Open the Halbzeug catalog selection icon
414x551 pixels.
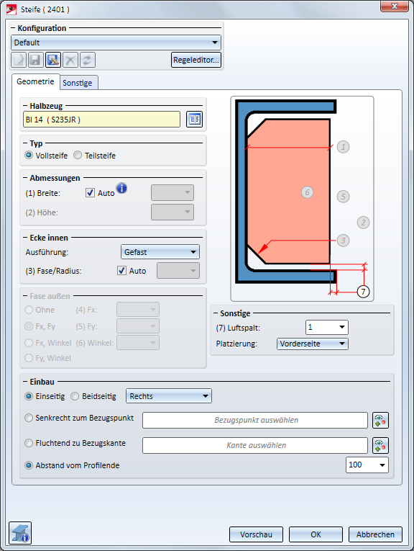pyautogui.click(x=194, y=120)
